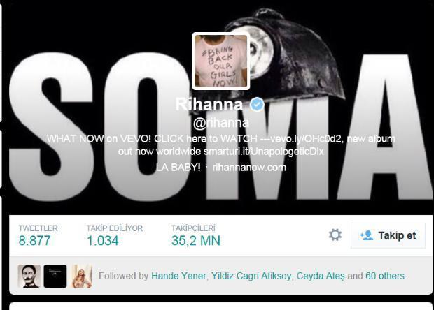The width and height of the screenshot is (434, 310).
Task: Click the mustached man follower avatar
Action: coord(29,276)
